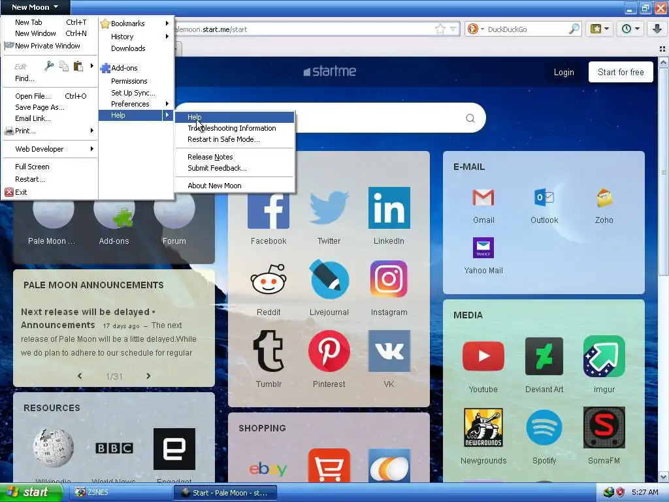Open the Tumblr icon
This screenshot has width=669, height=502.
click(x=269, y=351)
